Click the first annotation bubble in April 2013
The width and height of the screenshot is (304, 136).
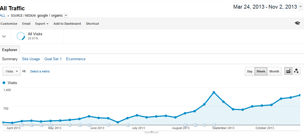(x=22, y=125)
